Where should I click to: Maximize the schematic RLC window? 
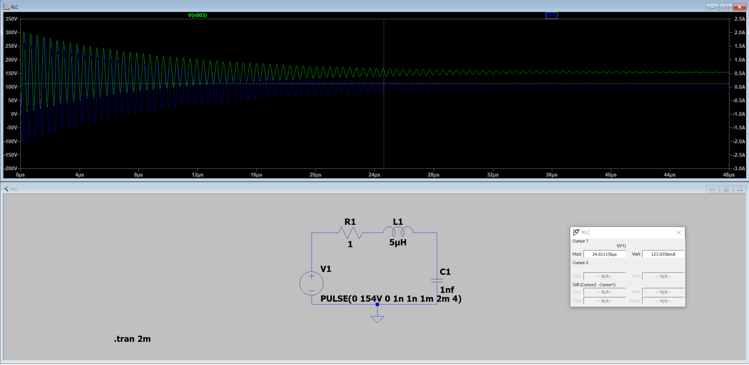[726, 189]
